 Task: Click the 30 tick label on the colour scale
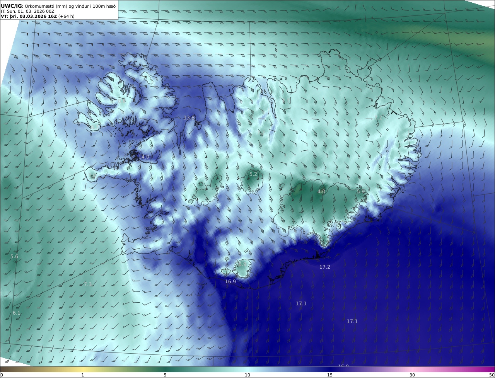click(x=412, y=375)
